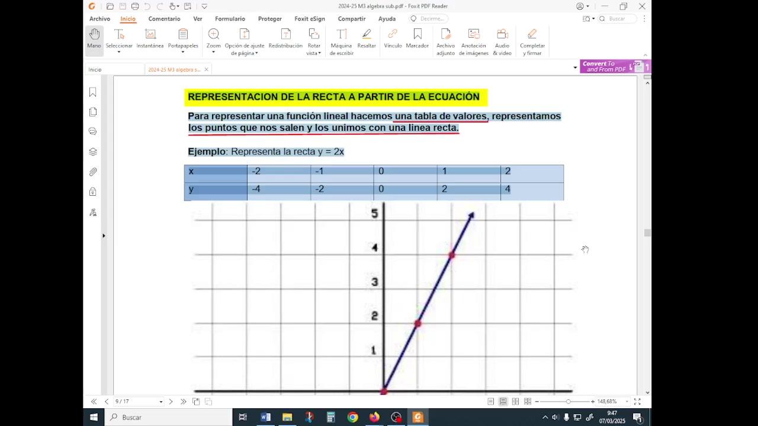
Task: Enable continuous facing view in status bar
Action: 528,402
